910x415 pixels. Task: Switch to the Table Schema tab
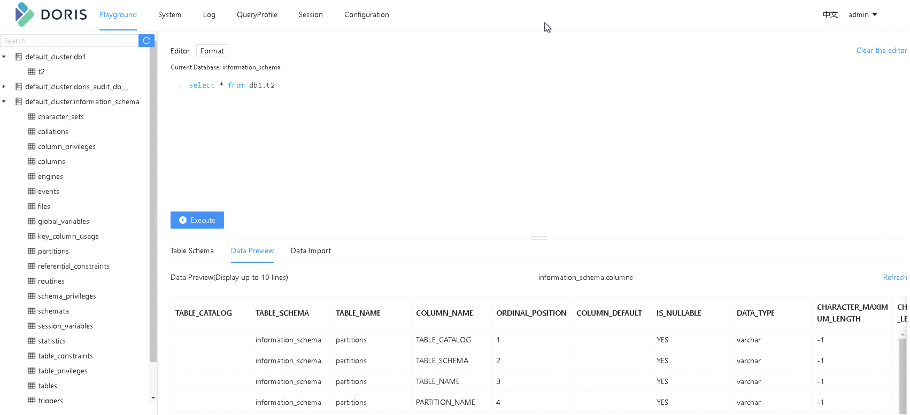pos(192,250)
